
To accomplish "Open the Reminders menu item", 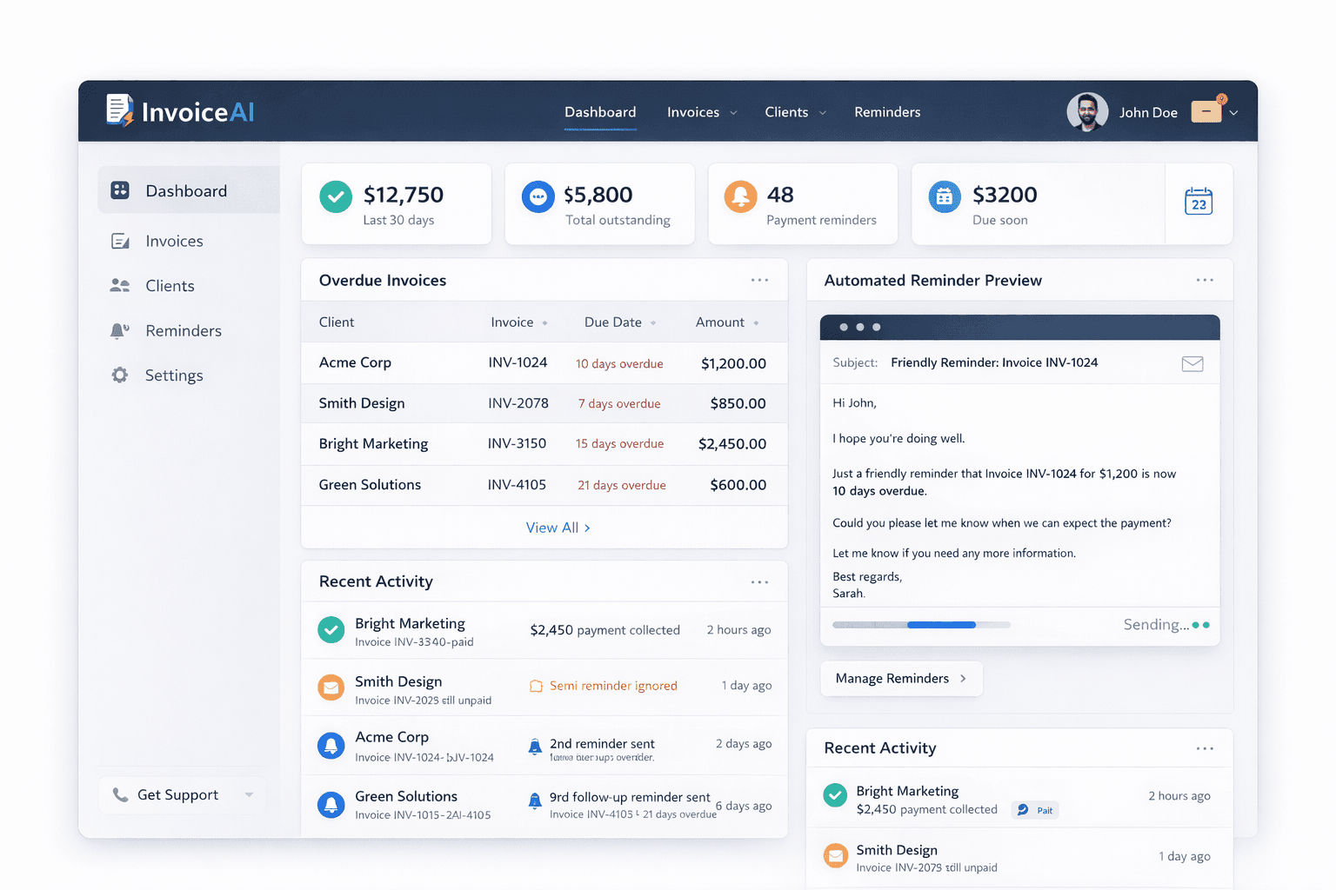I will tap(887, 111).
